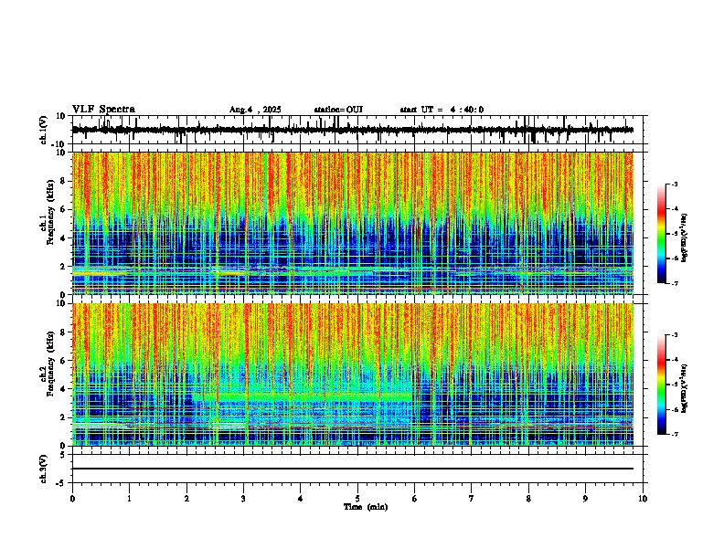Select the date text "Aug.4 , 2025"
The image size is (724, 559).
tap(255, 110)
